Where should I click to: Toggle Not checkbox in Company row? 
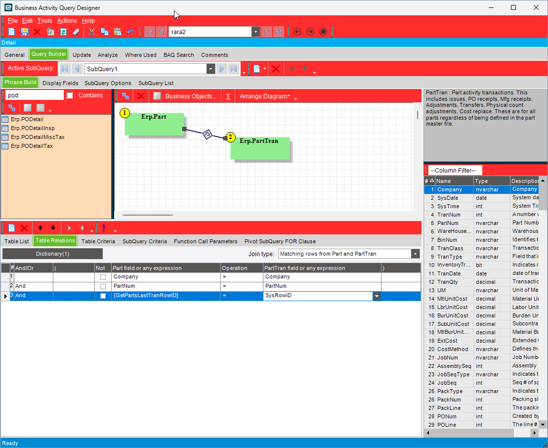tap(103, 277)
